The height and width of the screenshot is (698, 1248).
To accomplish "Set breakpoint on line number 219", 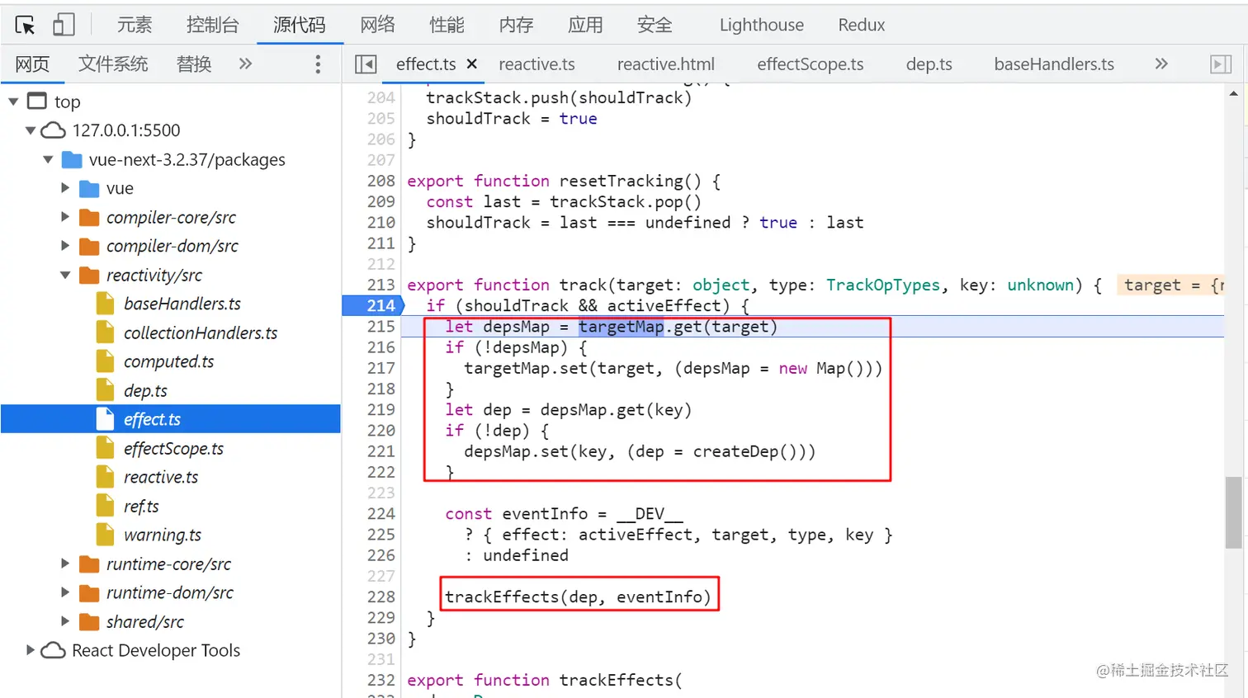I will 381,409.
